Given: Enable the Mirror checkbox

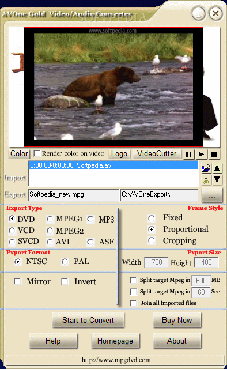Looking at the screenshot, I should (18, 281).
